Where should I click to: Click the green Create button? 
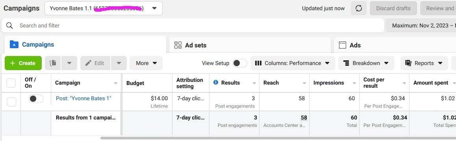(x=23, y=63)
